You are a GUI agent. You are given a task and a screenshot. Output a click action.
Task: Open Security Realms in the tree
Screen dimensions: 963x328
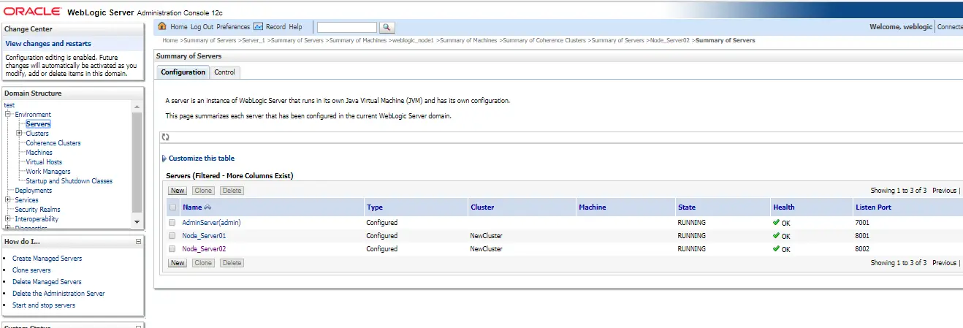coord(37,210)
